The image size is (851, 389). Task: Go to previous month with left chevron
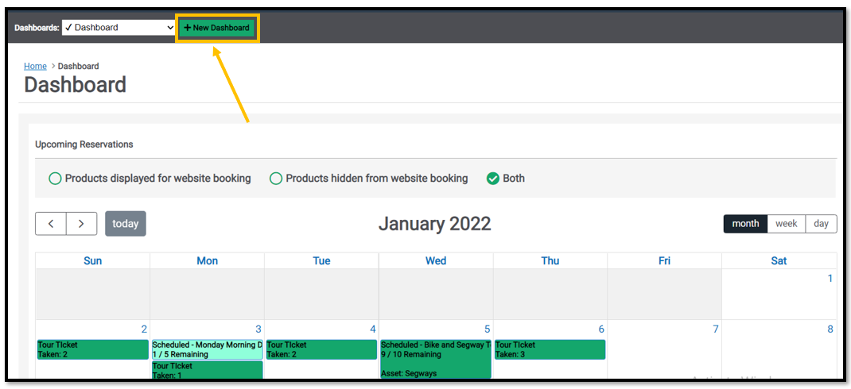(x=51, y=224)
